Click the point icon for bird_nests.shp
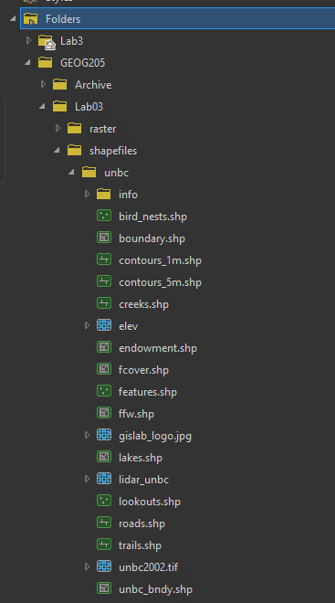This screenshot has height=603, width=335. 104,216
